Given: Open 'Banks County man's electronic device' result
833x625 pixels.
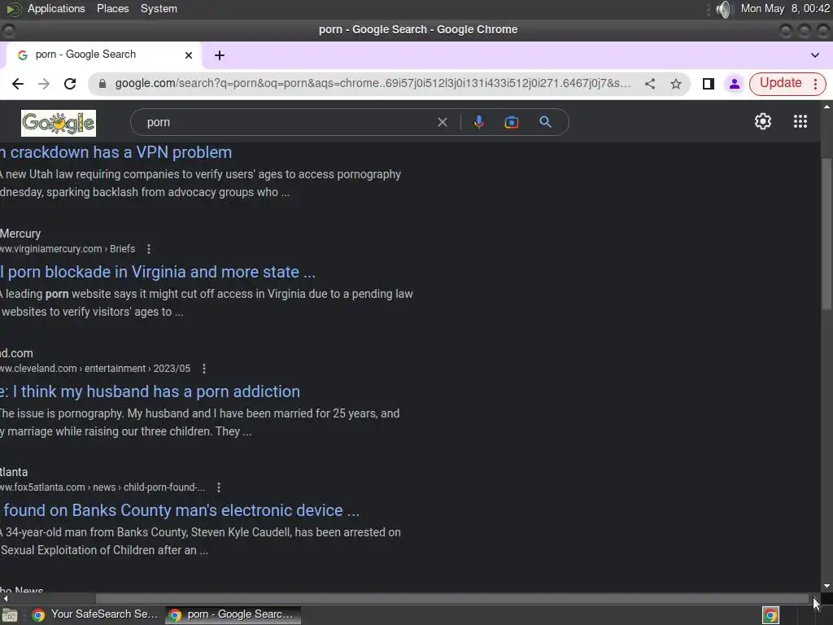Looking at the screenshot, I should [180, 511].
